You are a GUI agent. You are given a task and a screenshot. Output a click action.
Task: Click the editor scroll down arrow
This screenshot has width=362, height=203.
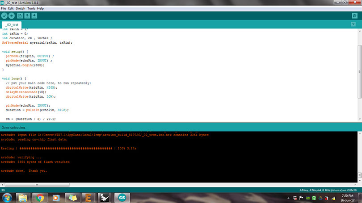click(x=360, y=119)
